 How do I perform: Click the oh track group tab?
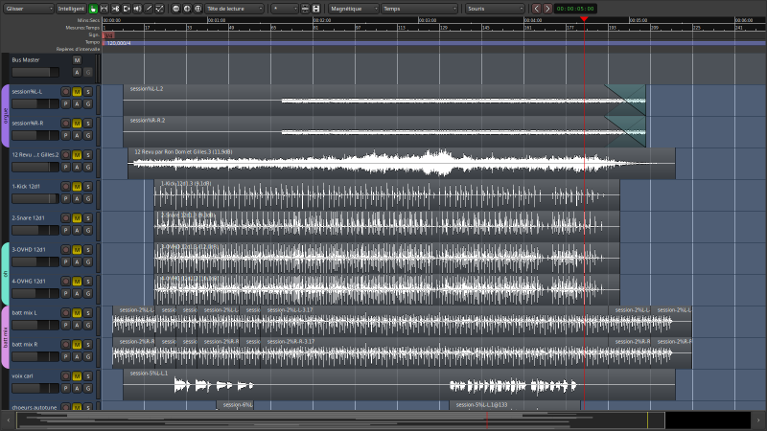6,274
